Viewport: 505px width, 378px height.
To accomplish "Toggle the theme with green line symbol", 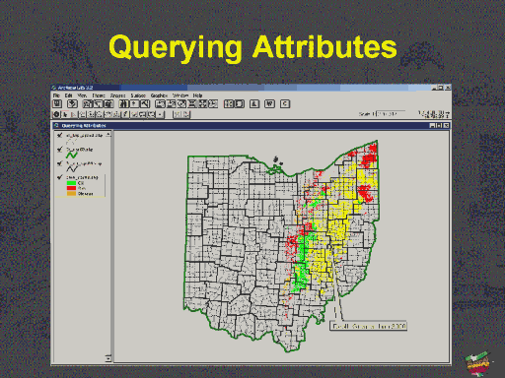I will [x=60, y=150].
